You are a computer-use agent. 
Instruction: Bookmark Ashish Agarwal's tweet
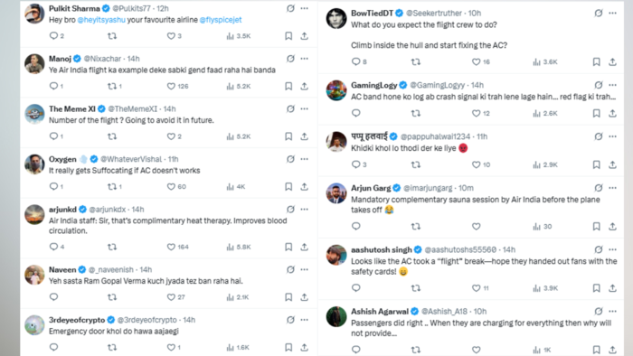(596, 350)
